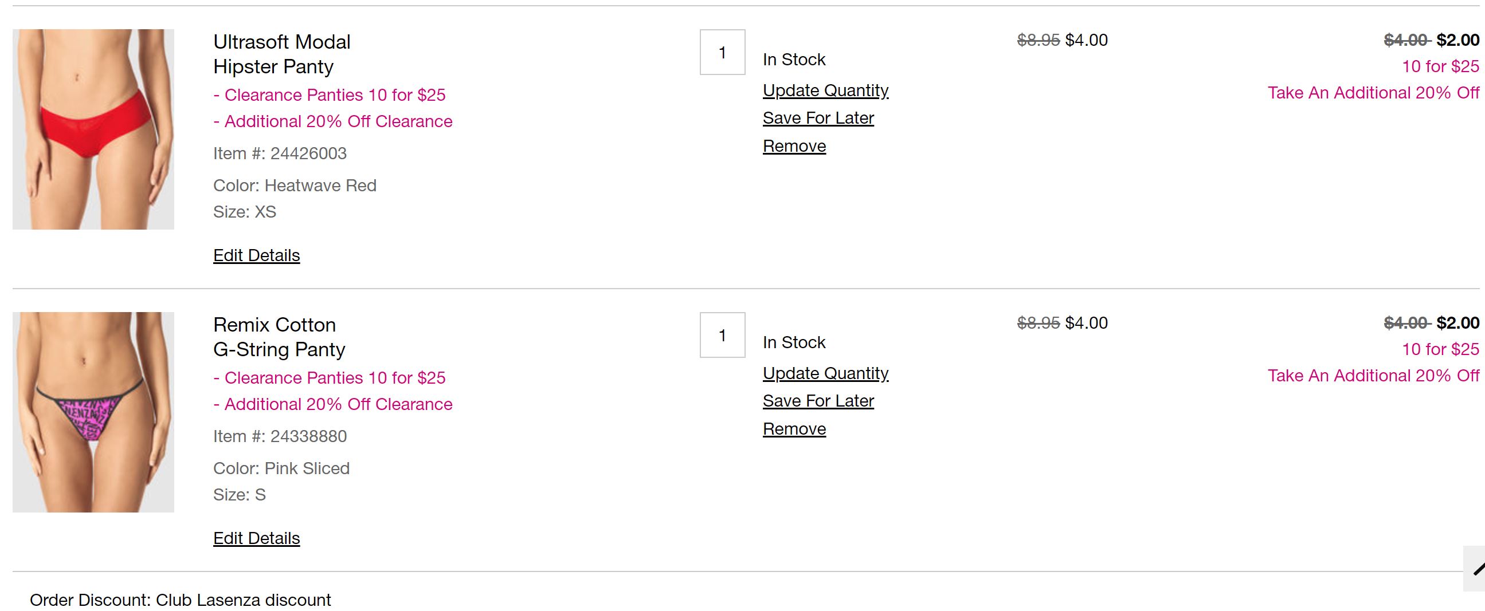Remove the Remix Cotton G-String Panty

794,429
